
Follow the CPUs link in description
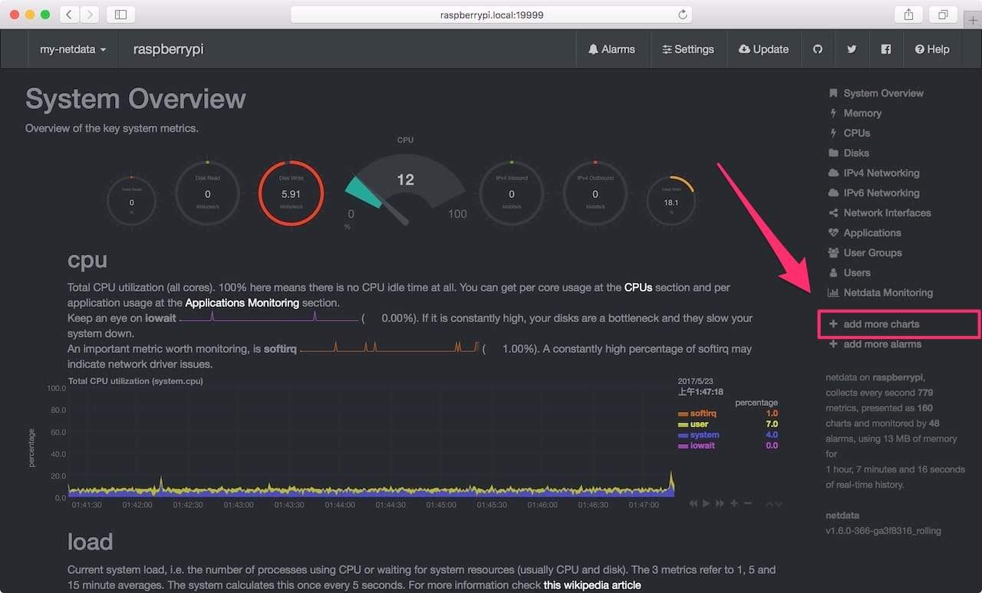point(638,288)
